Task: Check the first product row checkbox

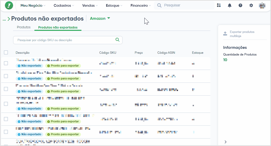Action: coord(6,63)
